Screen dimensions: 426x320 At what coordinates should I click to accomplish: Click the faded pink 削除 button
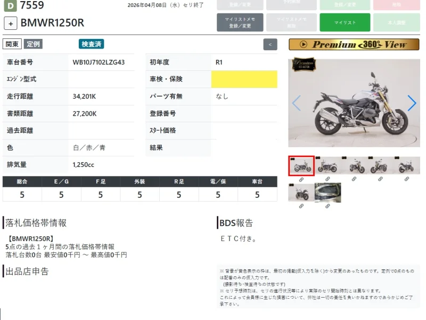tap(396, 5)
